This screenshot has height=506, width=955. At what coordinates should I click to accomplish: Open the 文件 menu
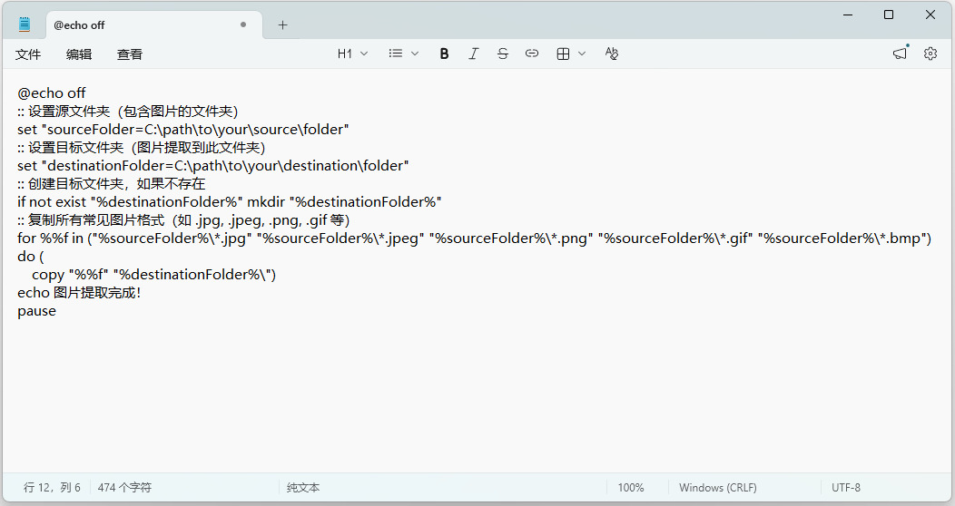28,54
